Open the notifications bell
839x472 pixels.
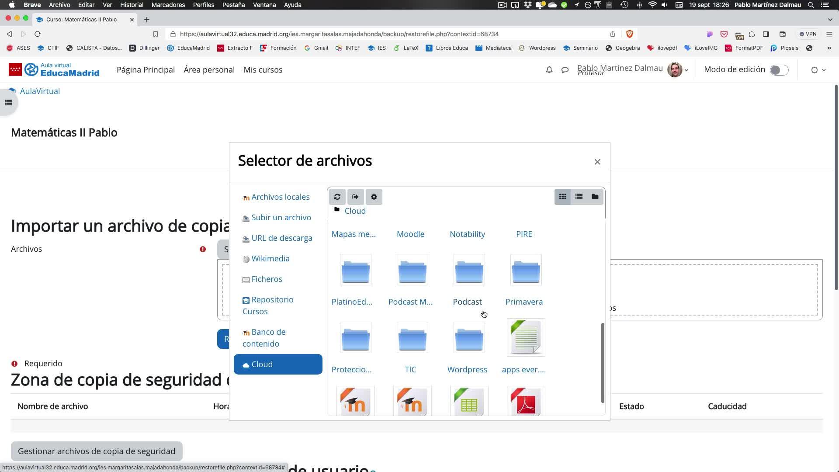(x=549, y=70)
